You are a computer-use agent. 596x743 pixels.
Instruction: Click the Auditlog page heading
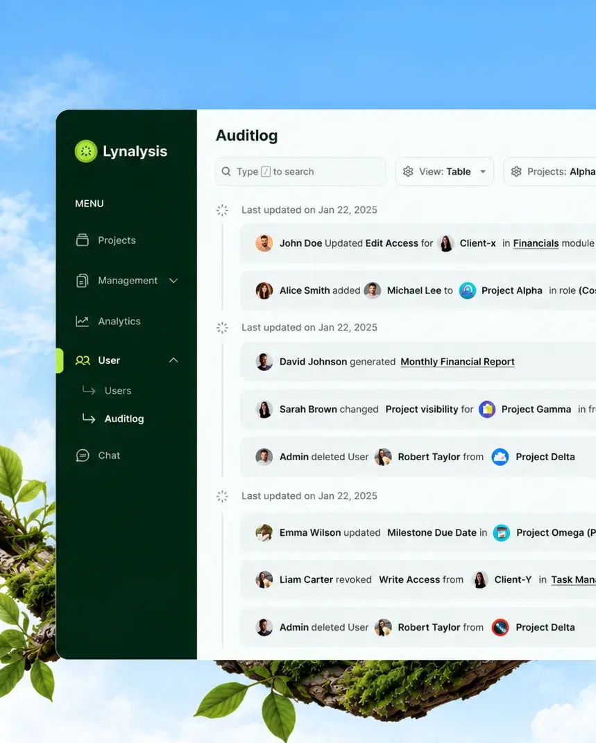tap(247, 136)
